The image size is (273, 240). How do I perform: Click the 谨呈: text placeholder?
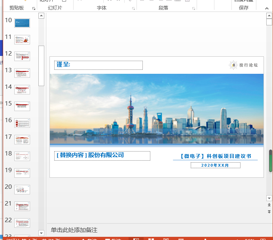99,65
